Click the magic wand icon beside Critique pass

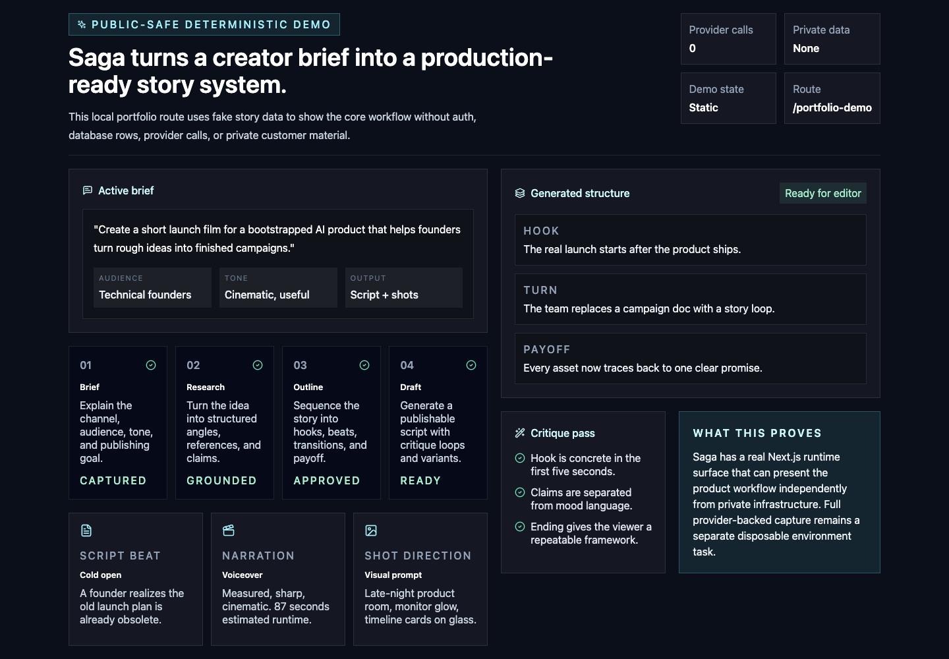pyautogui.click(x=520, y=433)
